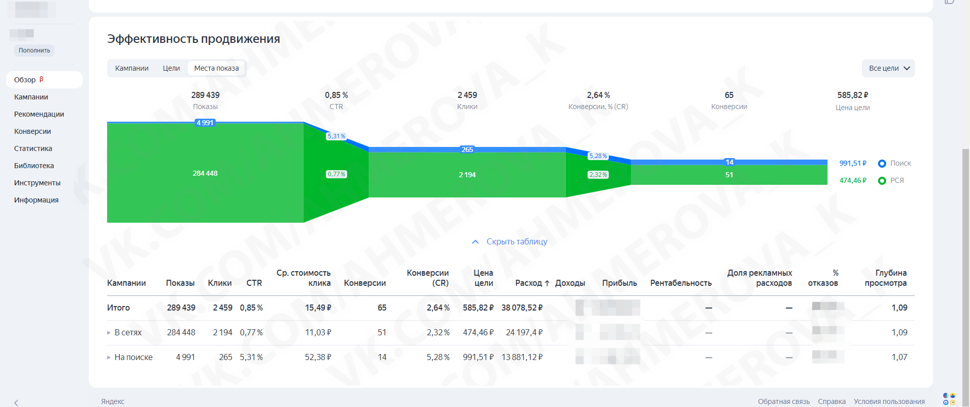Click the chevron beside Скрыть таблицу
The width and height of the screenshot is (970, 407).
[x=475, y=242]
